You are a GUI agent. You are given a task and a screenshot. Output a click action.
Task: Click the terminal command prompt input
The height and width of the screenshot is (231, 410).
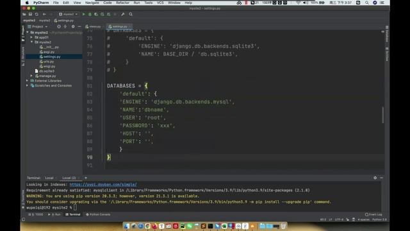tap(75, 208)
